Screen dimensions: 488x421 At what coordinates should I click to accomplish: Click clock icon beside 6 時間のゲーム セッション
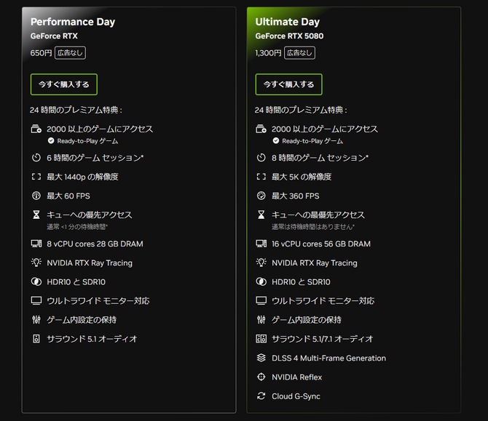[x=36, y=158]
